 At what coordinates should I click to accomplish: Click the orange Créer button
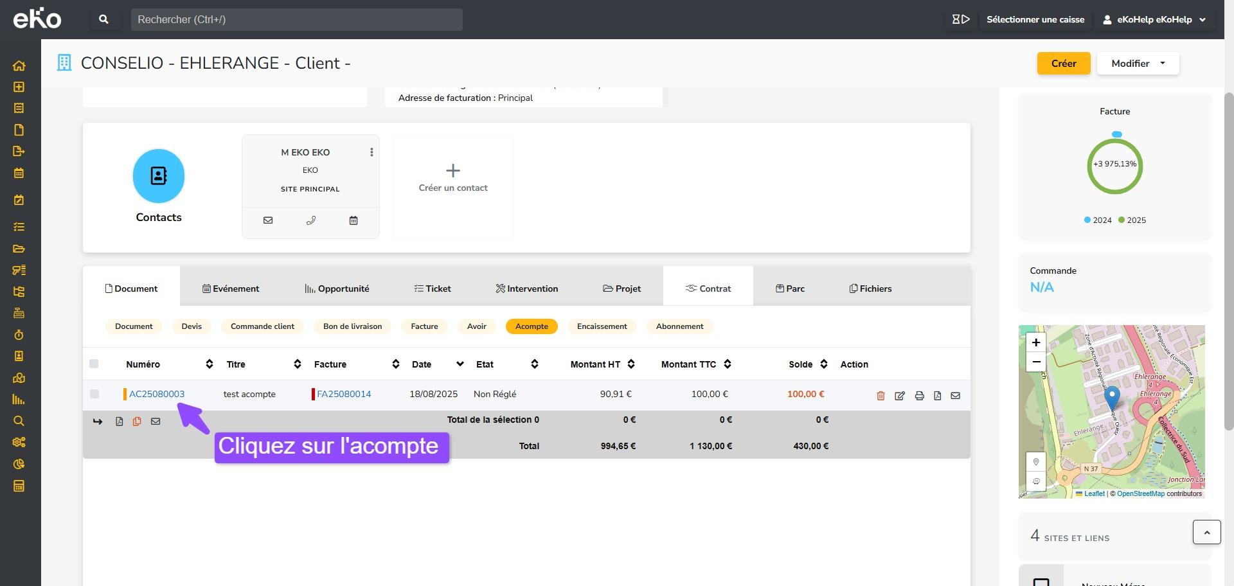[x=1063, y=63]
